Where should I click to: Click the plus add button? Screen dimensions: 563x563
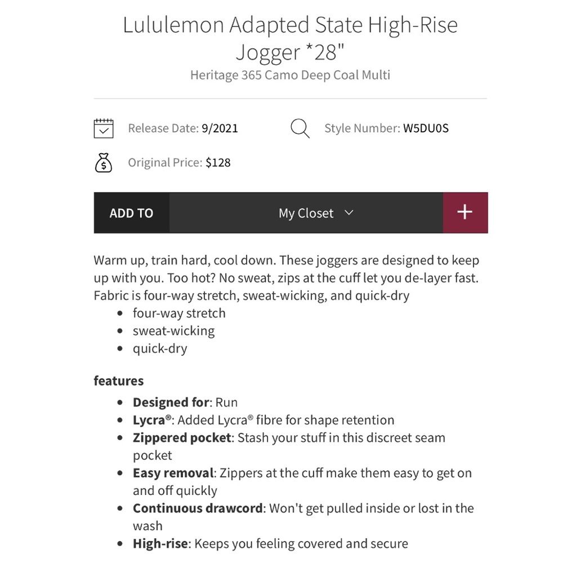pos(465,213)
